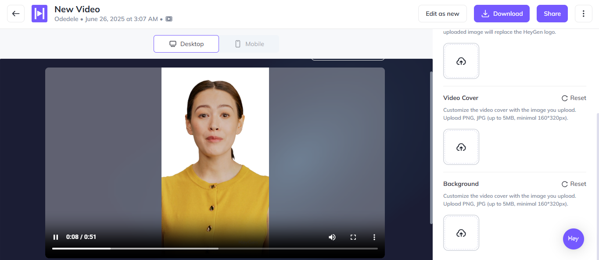Click the 0:08 / 0:51 time display
599x260 pixels.
pyautogui.click(x=81, y=237)
